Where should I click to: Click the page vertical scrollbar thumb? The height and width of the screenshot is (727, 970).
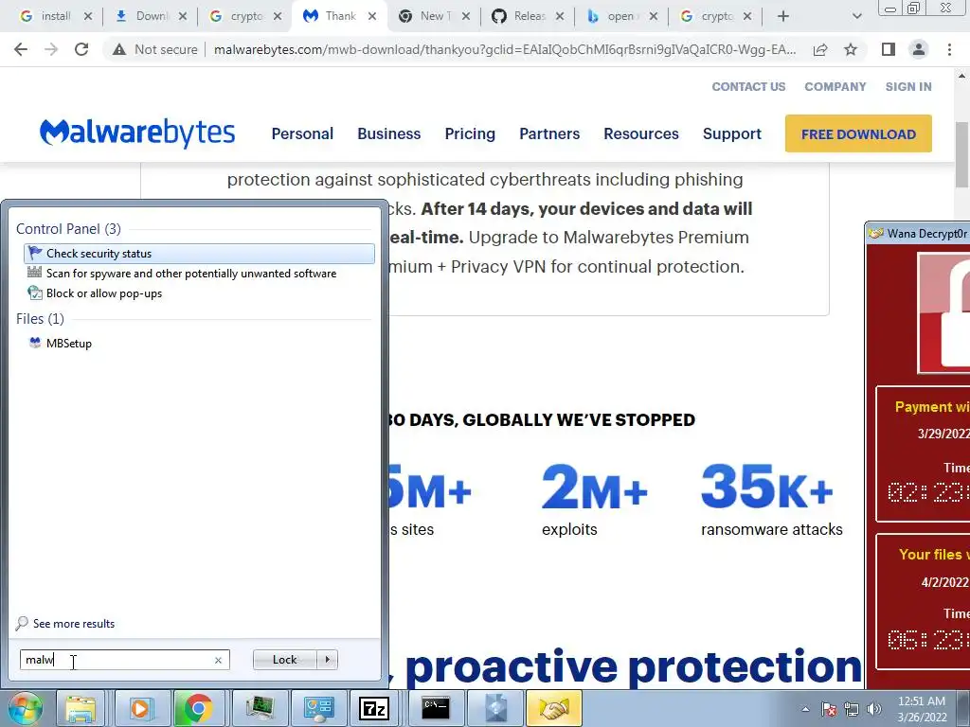point(962,154)
